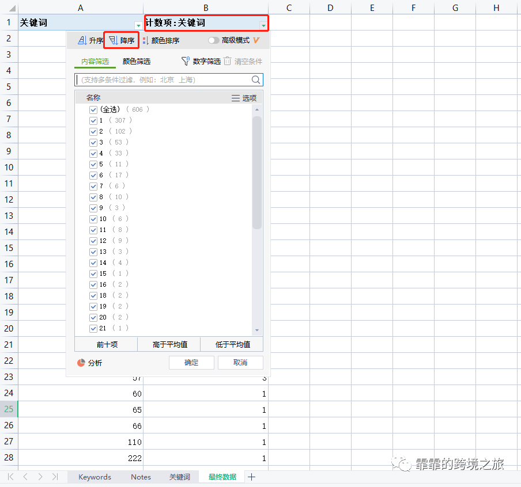
Task: Uncheck the (全选) checkbox
Action: 93,109
